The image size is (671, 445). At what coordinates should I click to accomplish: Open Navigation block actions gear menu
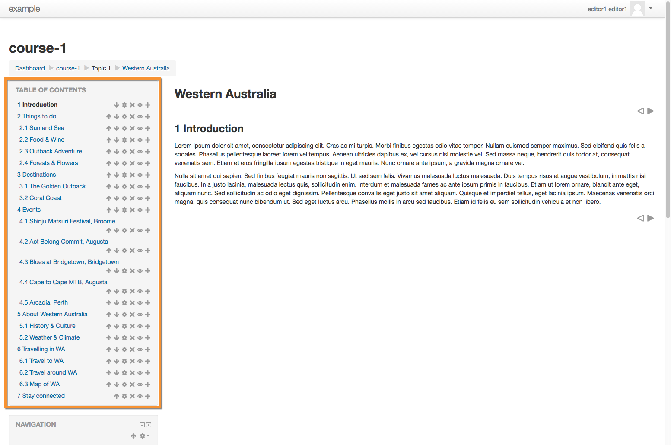145,436
